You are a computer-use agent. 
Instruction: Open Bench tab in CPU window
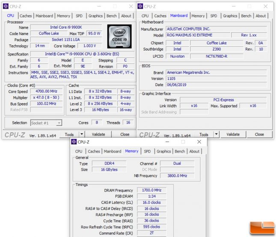(x=112, y=16)
